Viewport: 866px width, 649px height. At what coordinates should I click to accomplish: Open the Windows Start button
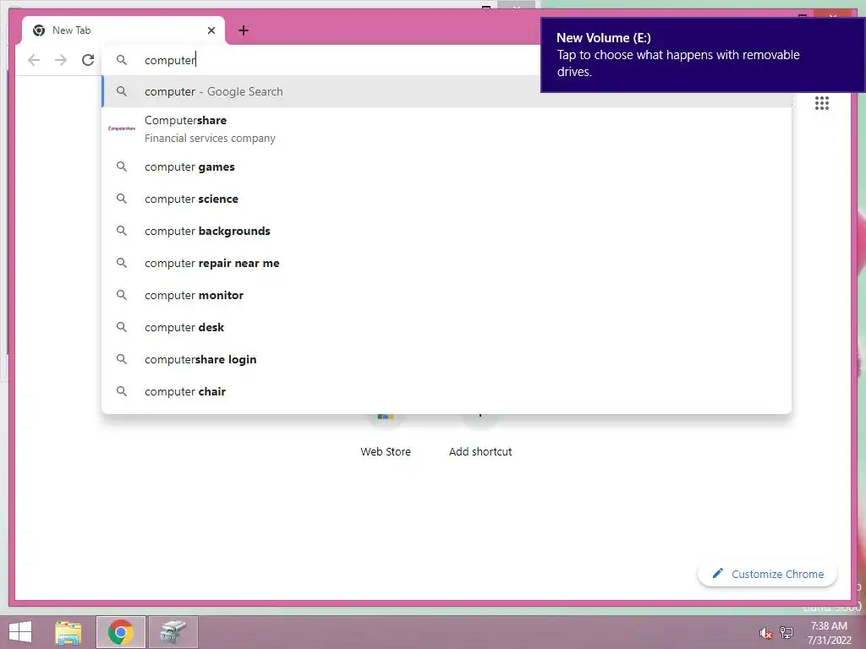point(20,632)
